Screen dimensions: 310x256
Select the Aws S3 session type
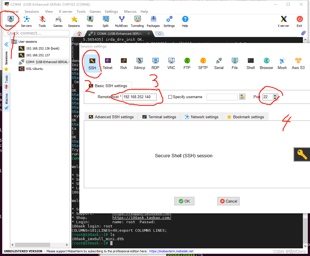tap(298, 64)
